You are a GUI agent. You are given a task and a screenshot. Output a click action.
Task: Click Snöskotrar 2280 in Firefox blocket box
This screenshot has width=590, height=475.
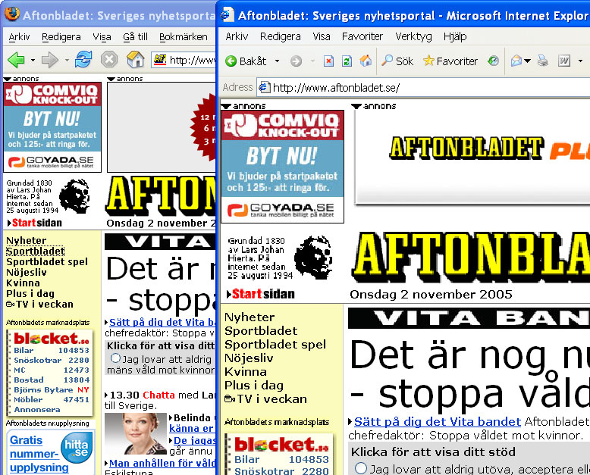[52, 360]
